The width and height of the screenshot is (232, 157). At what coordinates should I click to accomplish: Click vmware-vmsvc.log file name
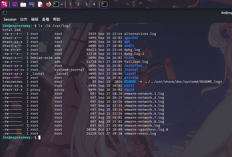140,134
